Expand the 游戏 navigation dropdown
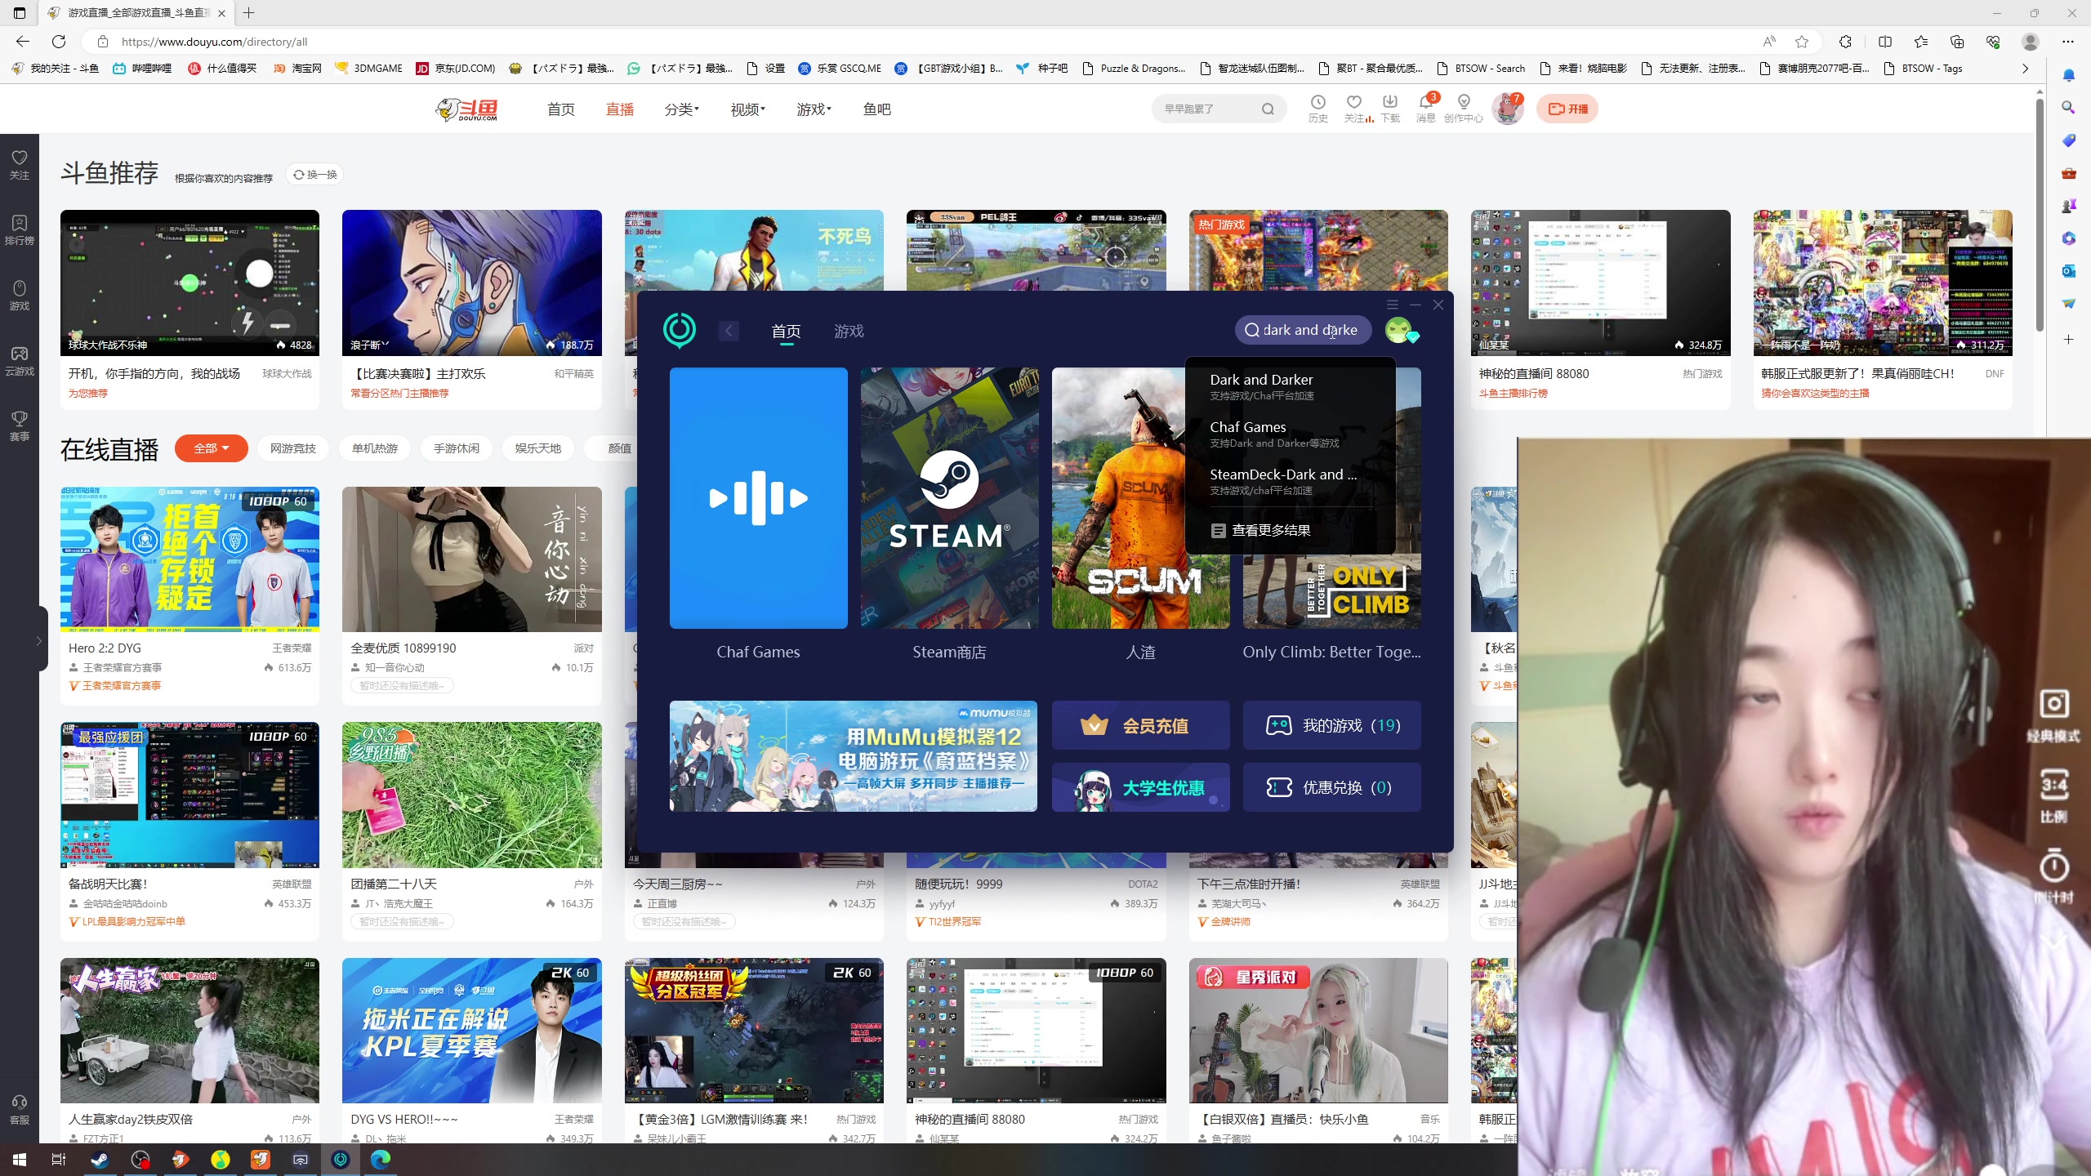 814,109
